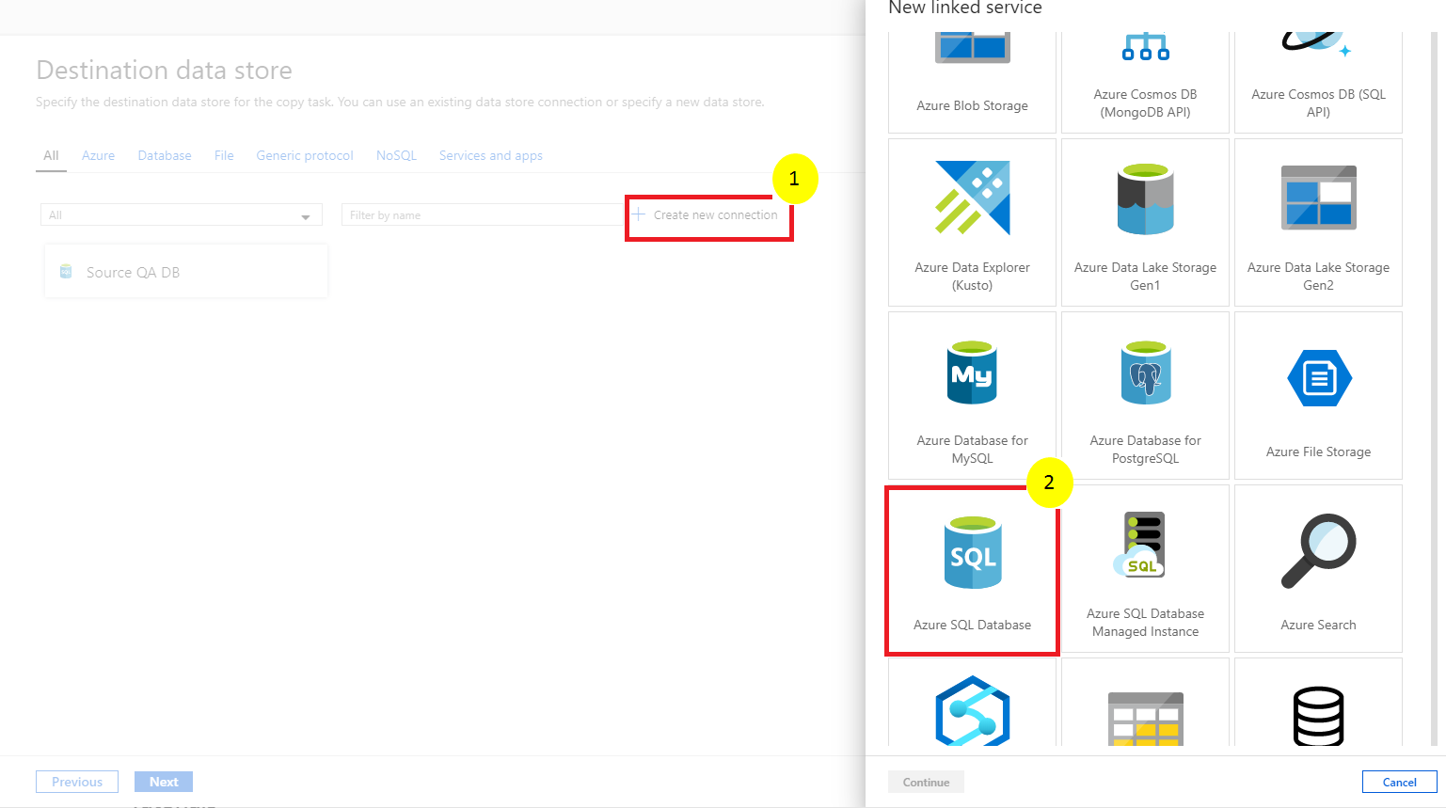1446x808 pixels.
Task: Choose the Azure File Storage icon
Action: click(x=1319, y=378)
